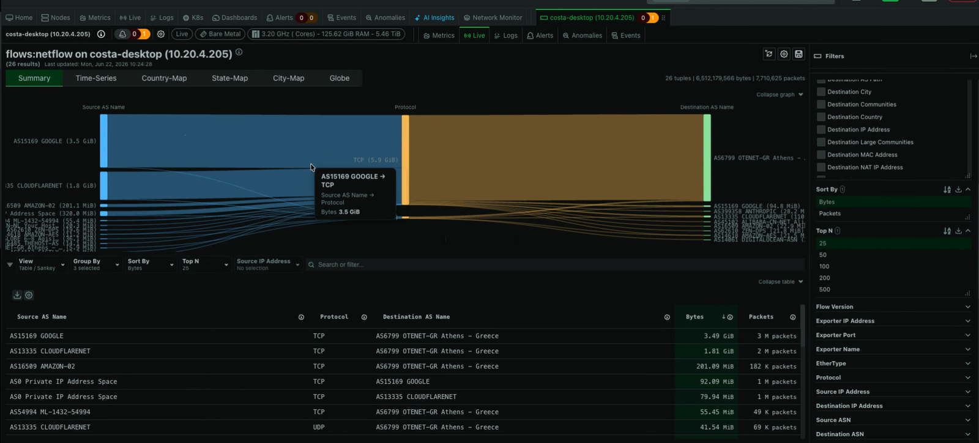Screen dimensions: 979x443
Task: Click the orange TCP protocol node bar
Action: pyautogui.click(x=405, y=160)
